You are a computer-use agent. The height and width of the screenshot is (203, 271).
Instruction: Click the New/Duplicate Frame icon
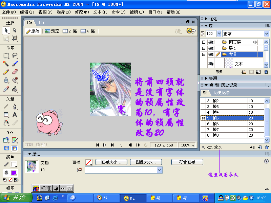point(260,148)
